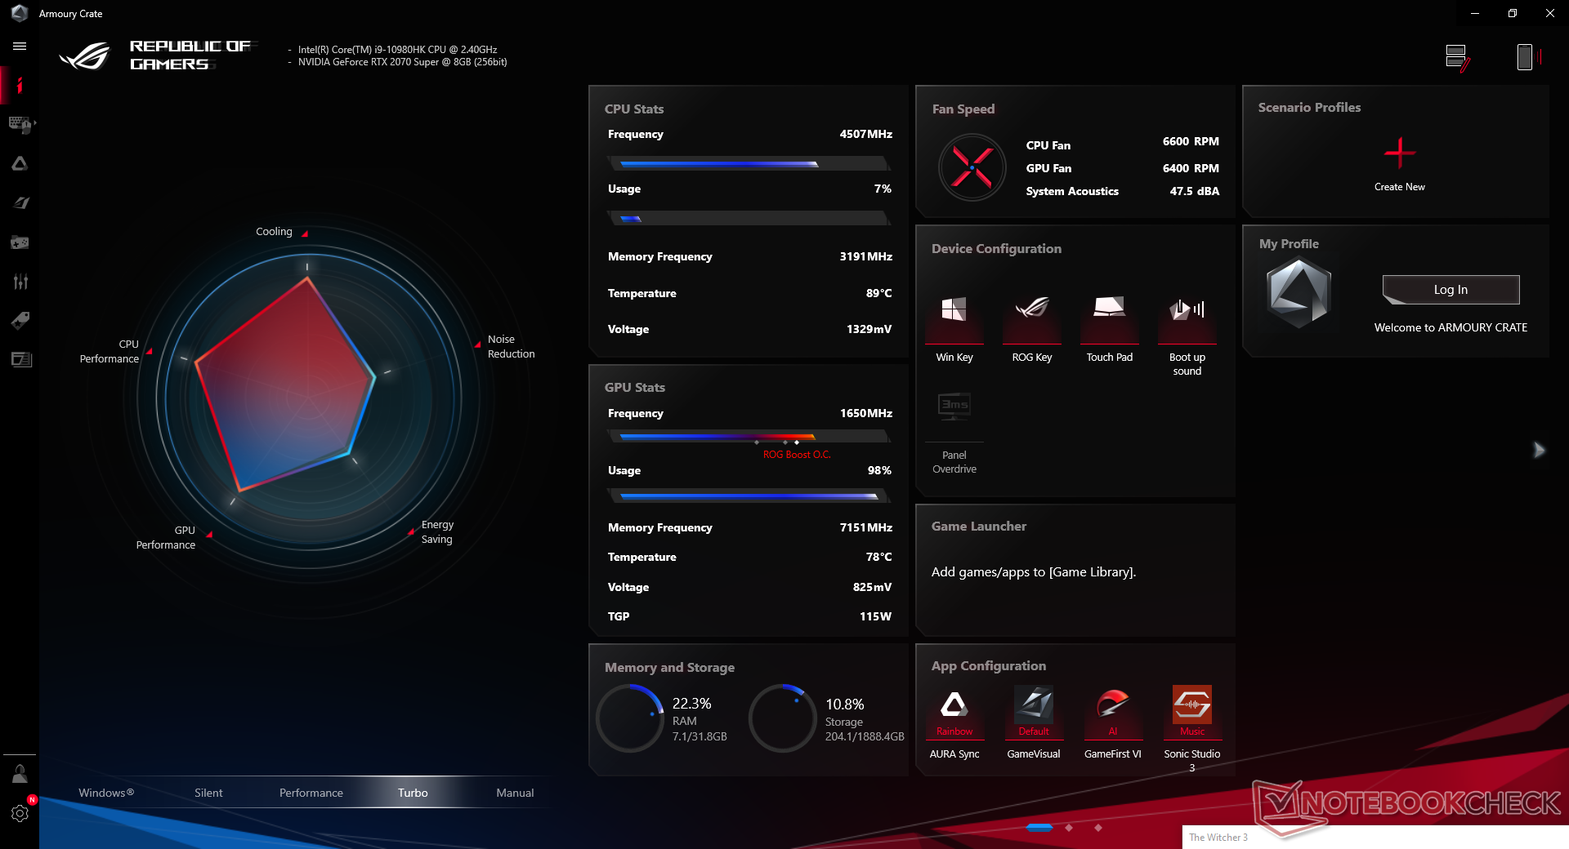
Task: Click the Armoury Crate title bar icon
Action: (x=20, y=13)
